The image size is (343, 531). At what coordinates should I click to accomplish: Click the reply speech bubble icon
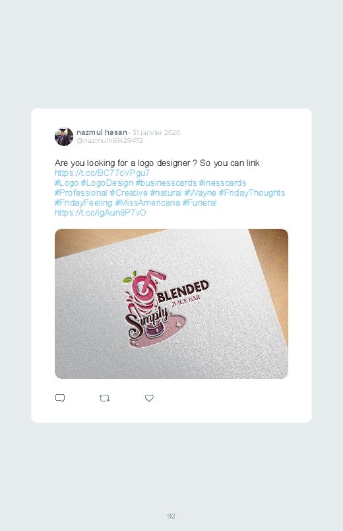(60, 398)
